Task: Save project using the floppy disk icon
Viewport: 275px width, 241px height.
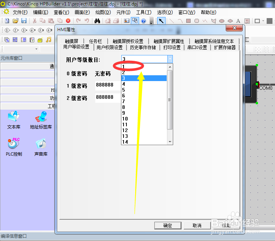Action: [x=24, y=21]
